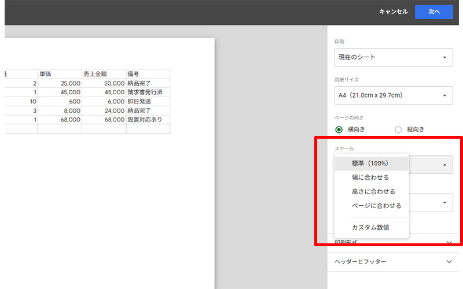Collapse the scale dropdown arrow
The height and width of the screenshot is (289, 463).
[x=444, y=165]
